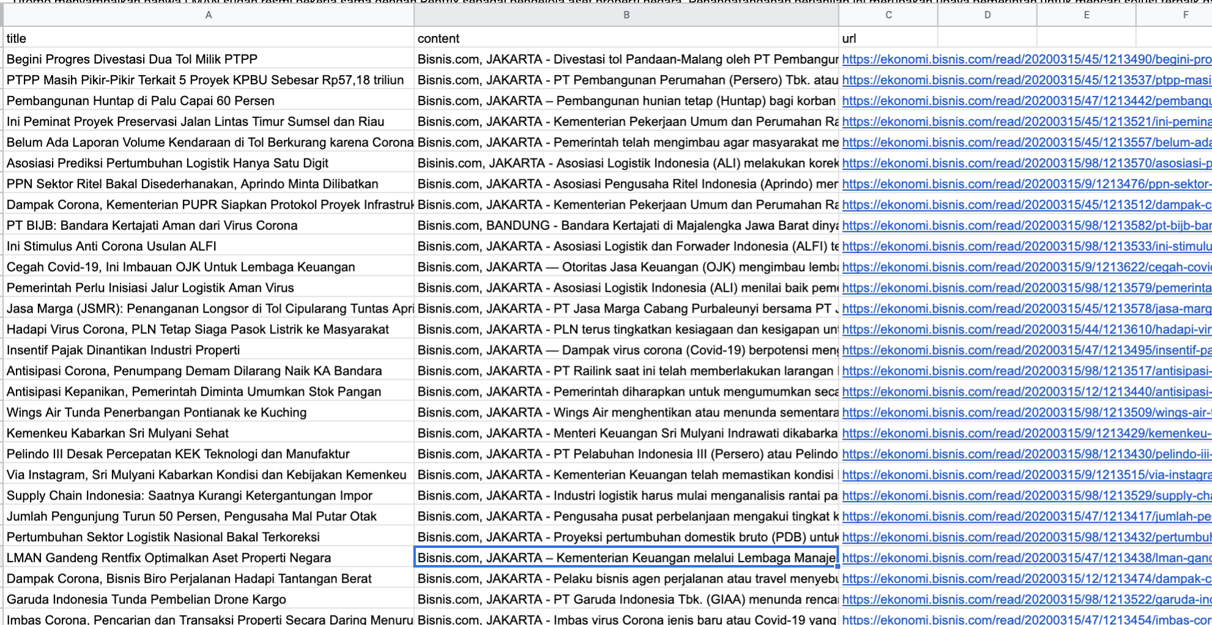
Task: Open the ptpp-masi article link
Action: click(1027, 80)
